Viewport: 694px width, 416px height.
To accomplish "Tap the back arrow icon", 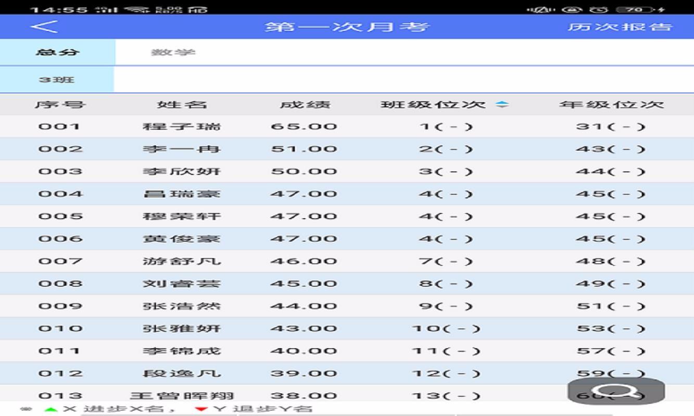I will (x=44, y=27).
